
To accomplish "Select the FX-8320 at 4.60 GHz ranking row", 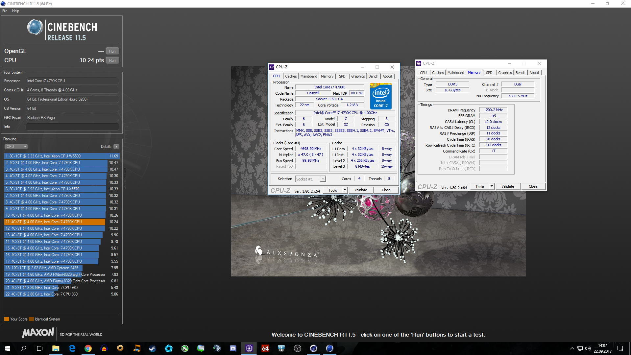I will [62, 274].
